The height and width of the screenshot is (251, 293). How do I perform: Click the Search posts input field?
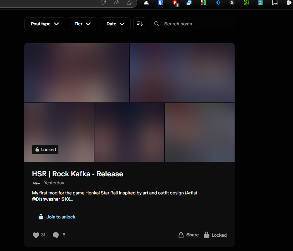[x=195, y=24]
